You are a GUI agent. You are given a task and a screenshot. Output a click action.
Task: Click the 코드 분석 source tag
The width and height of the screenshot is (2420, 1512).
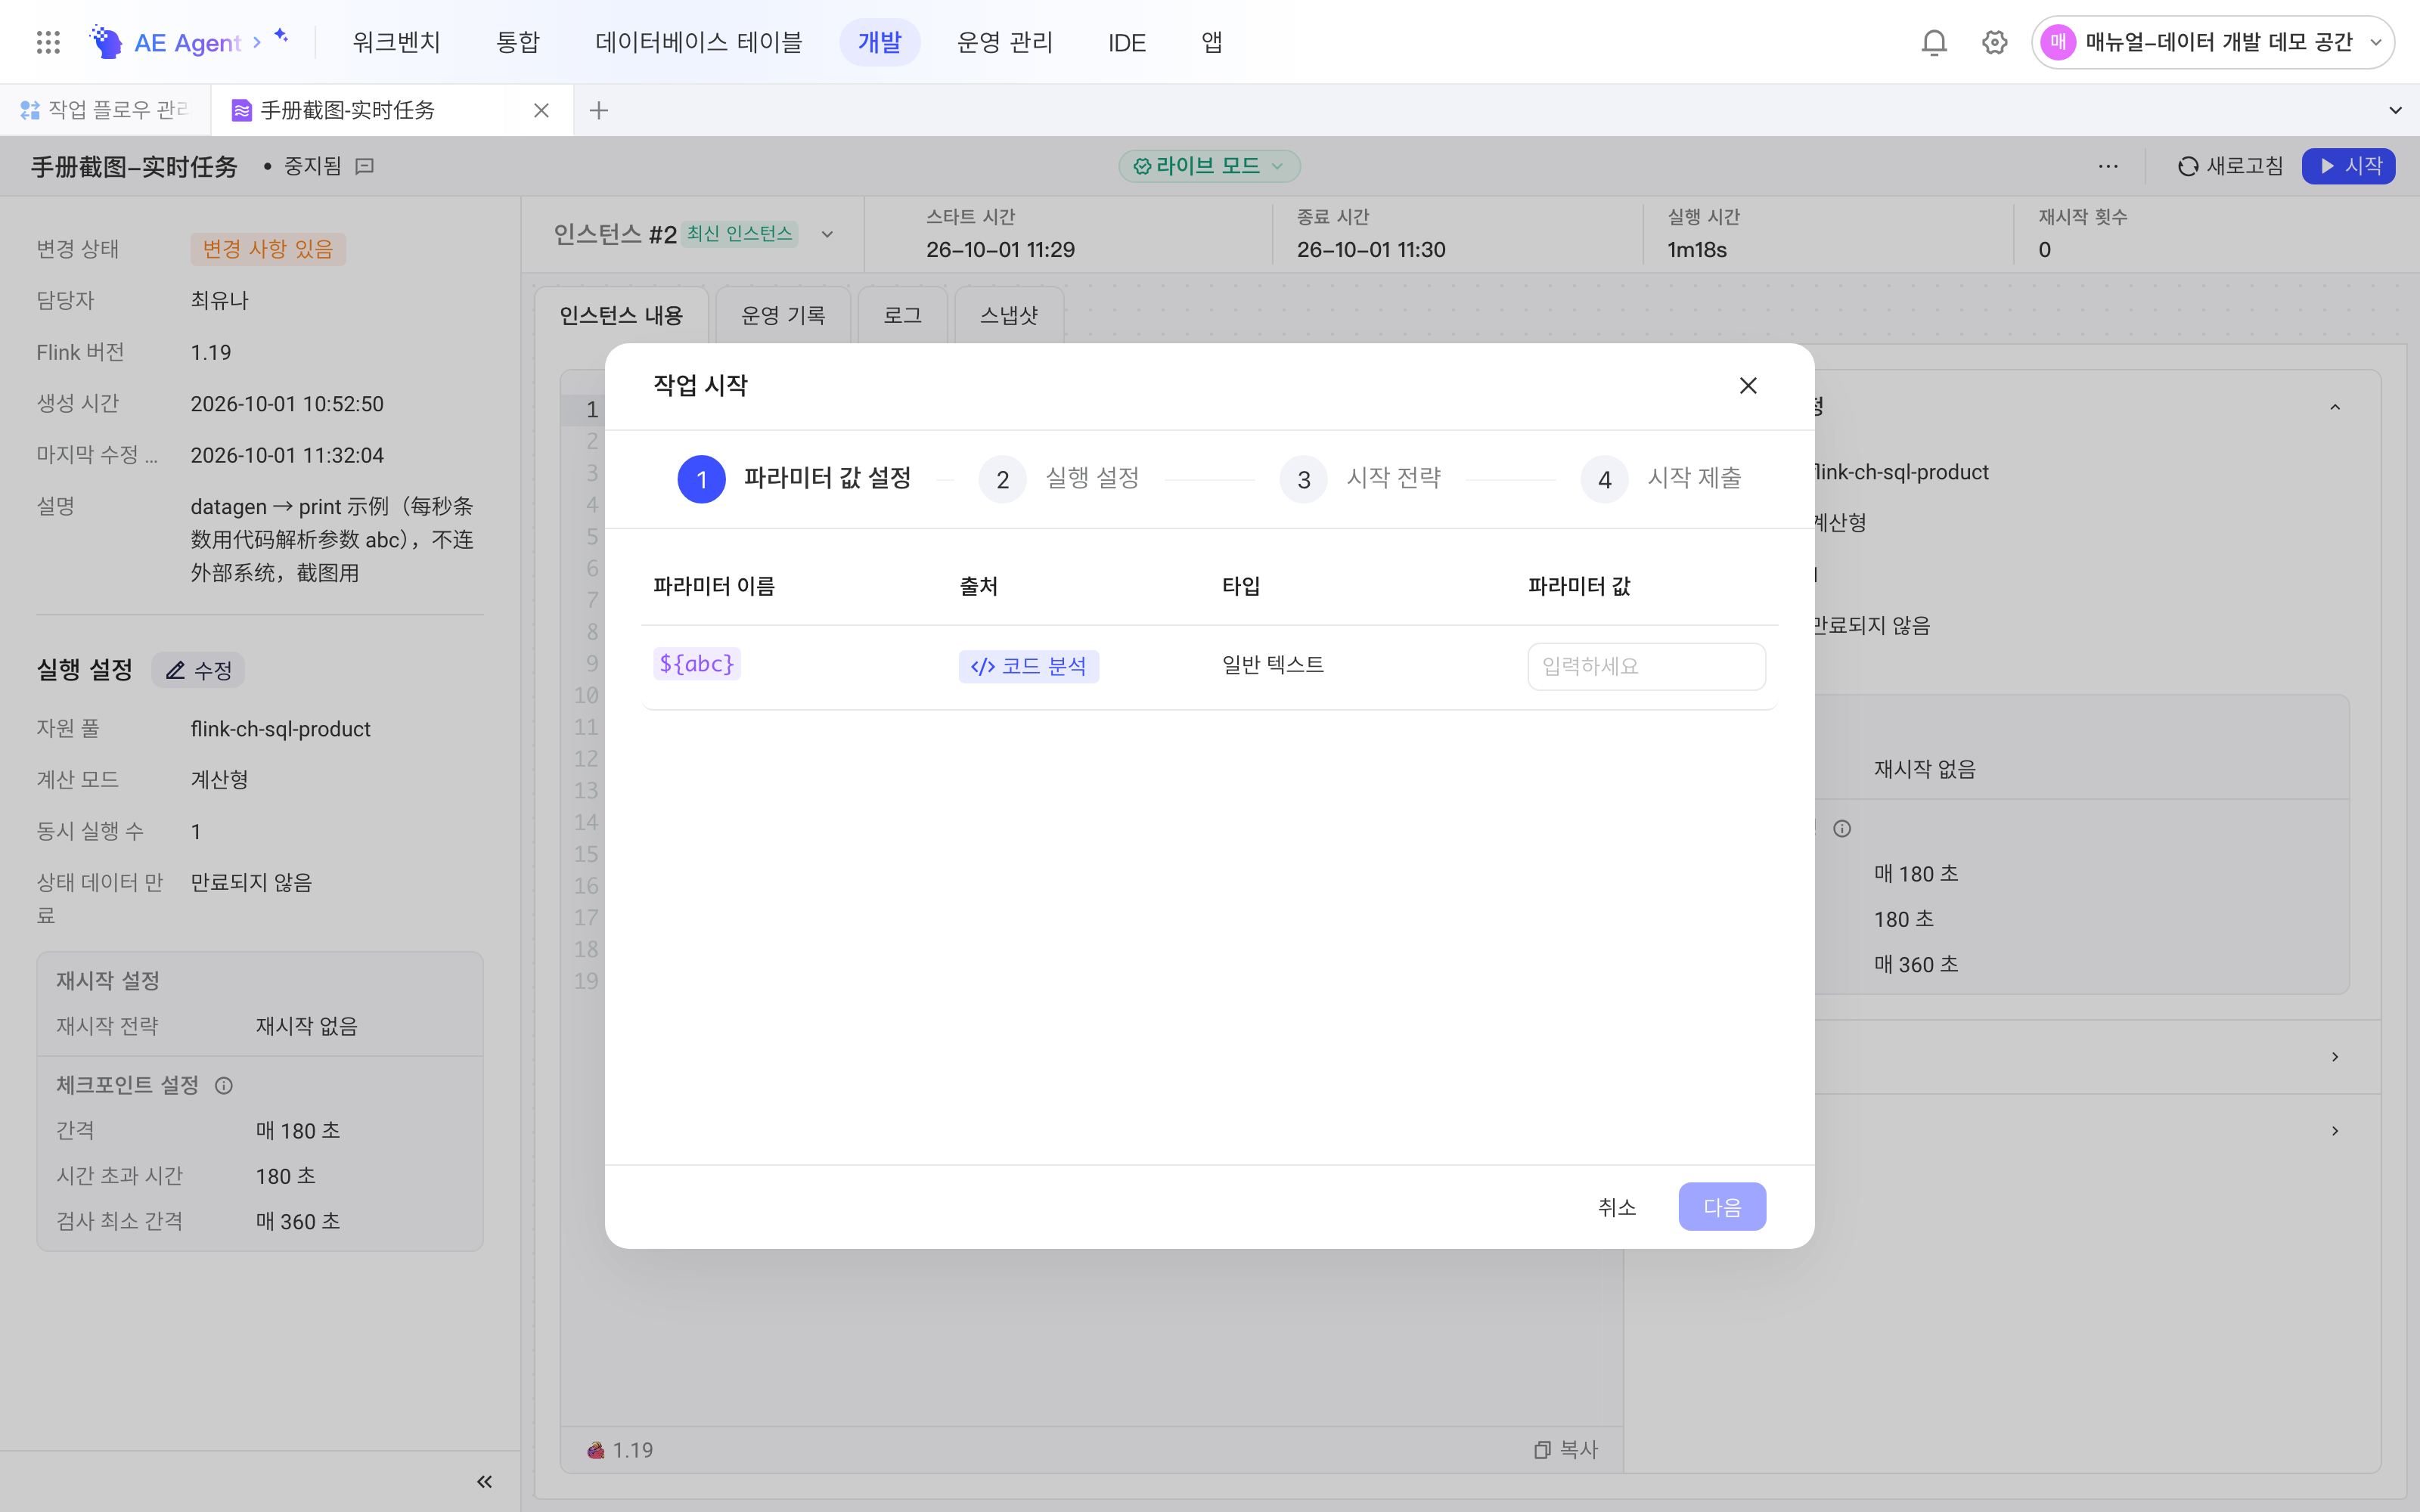point(1028,666)
